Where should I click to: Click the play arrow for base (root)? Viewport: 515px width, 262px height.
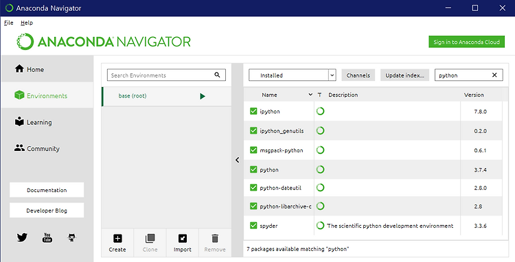(x=203, y=96)
